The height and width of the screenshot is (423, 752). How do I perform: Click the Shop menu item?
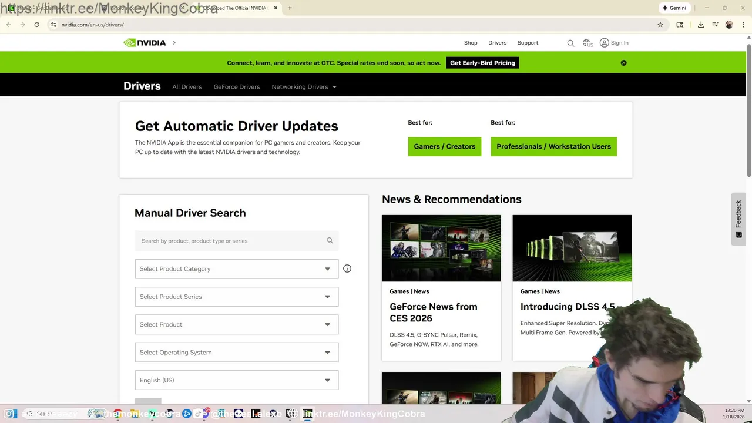(471, 43)
